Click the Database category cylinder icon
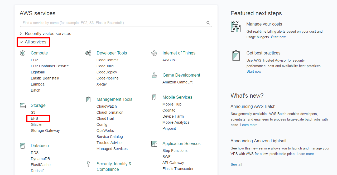 [x=23, y=146]
